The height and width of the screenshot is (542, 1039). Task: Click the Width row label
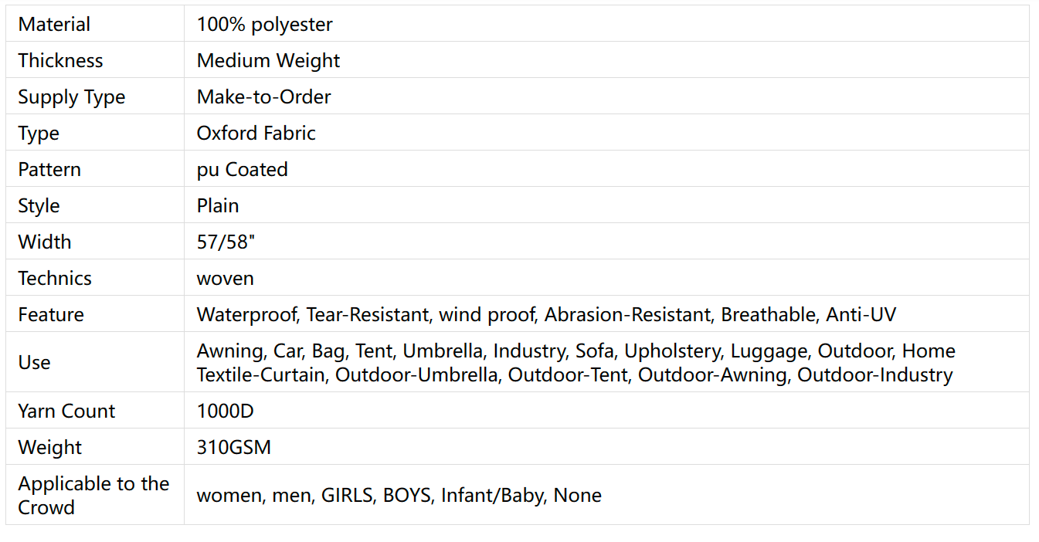point(45,242)
